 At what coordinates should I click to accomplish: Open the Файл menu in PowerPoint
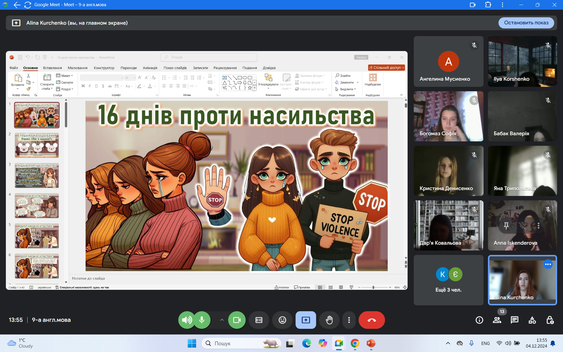13,68
